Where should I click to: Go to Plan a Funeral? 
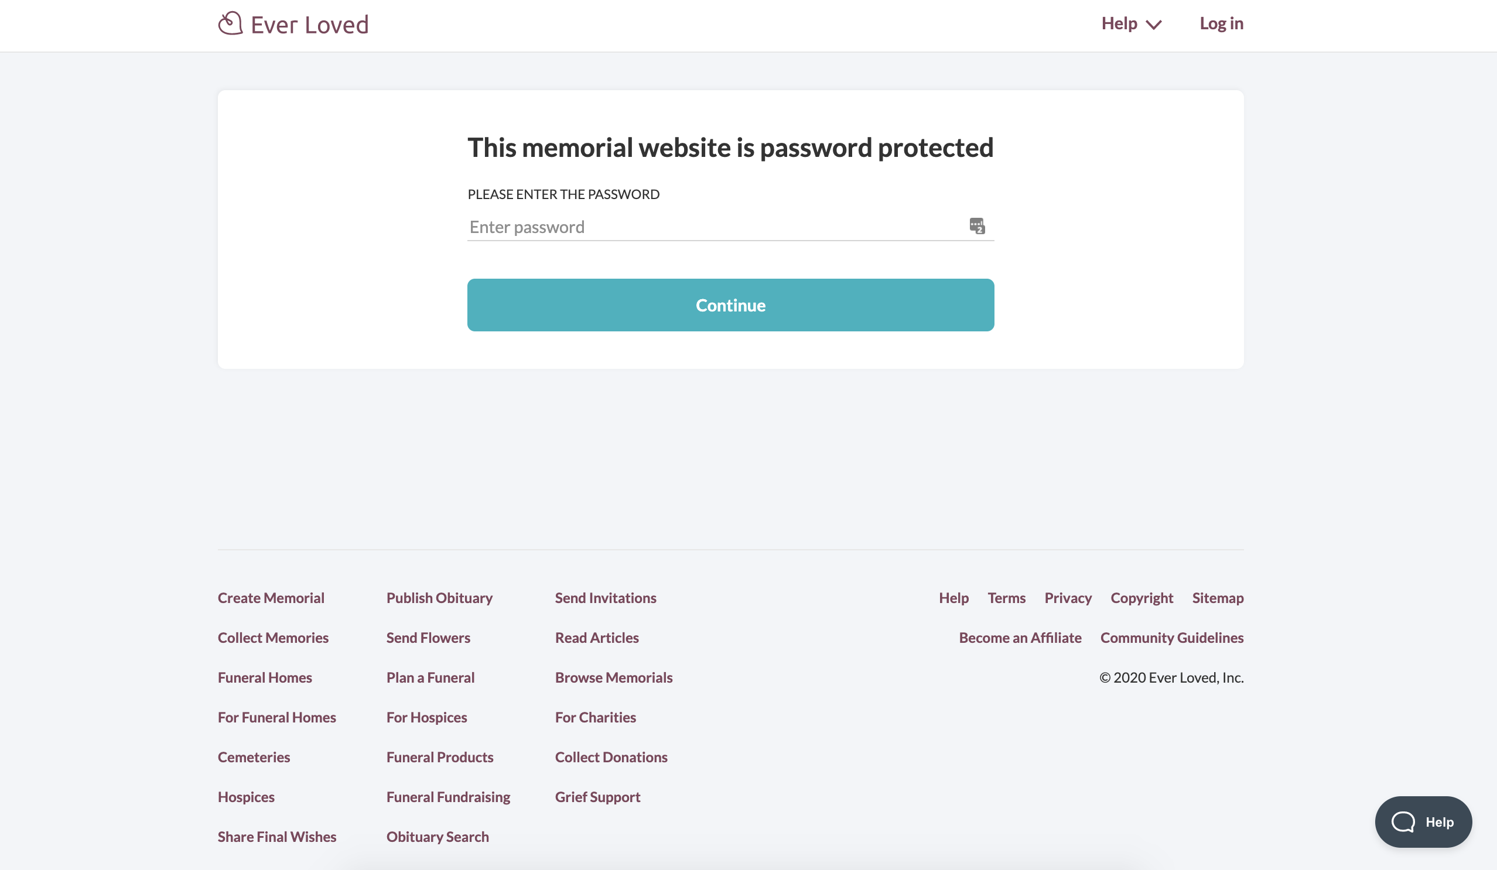pos(430,677)
